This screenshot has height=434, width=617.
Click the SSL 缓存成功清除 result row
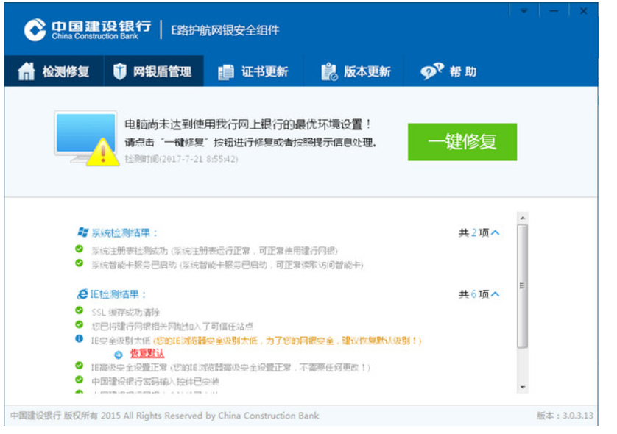coord(125,313)
